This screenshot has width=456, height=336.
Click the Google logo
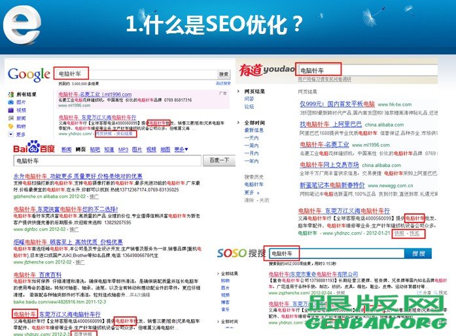pyautogui.click(x=29, y=74)
